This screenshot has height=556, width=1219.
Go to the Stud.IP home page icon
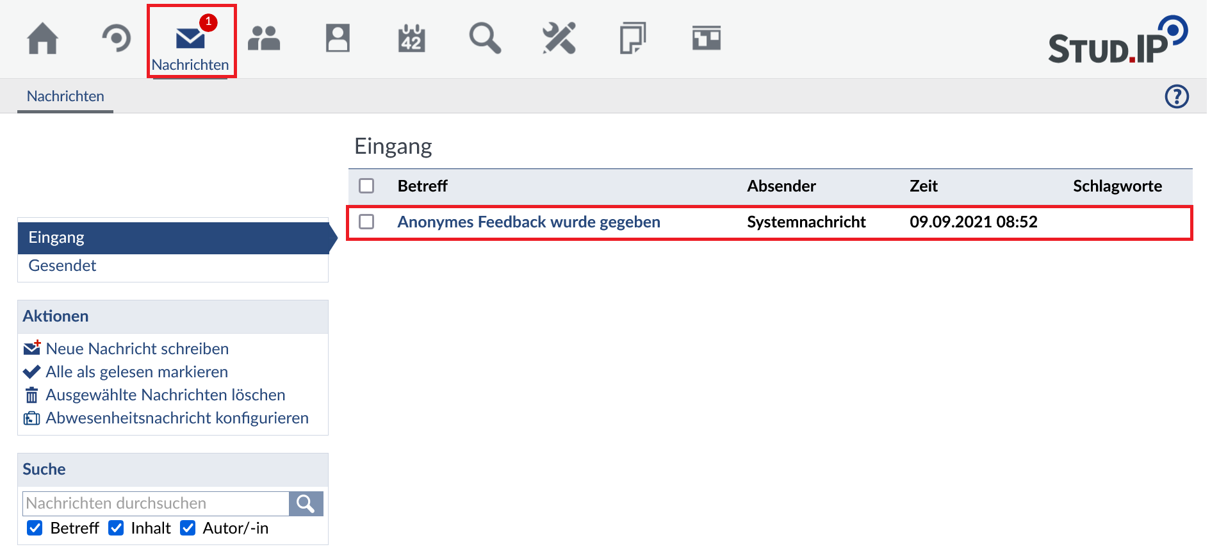click(x=43, y=38)
